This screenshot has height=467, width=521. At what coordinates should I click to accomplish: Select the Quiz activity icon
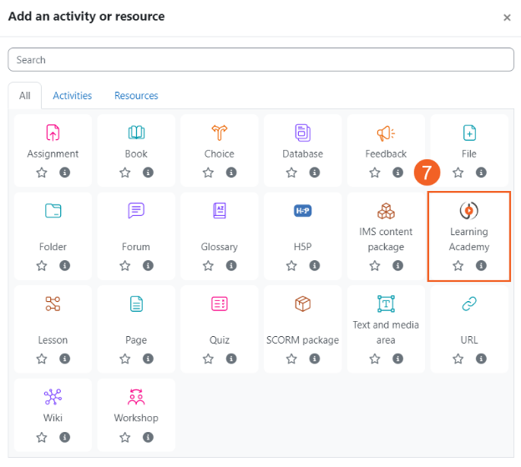click(220, 304)
